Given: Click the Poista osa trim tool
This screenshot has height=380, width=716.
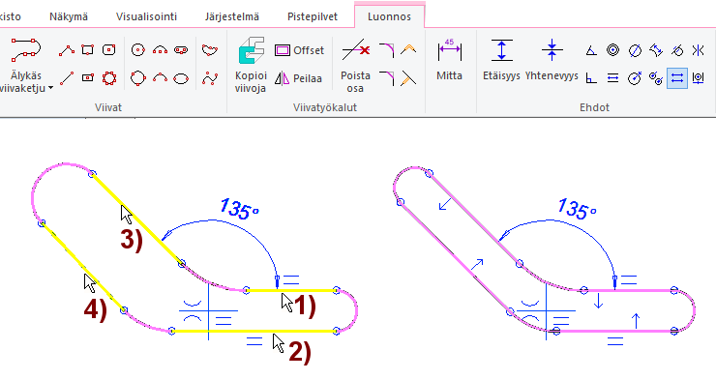Looking at the screenshot, I should (x=355, y=66).
